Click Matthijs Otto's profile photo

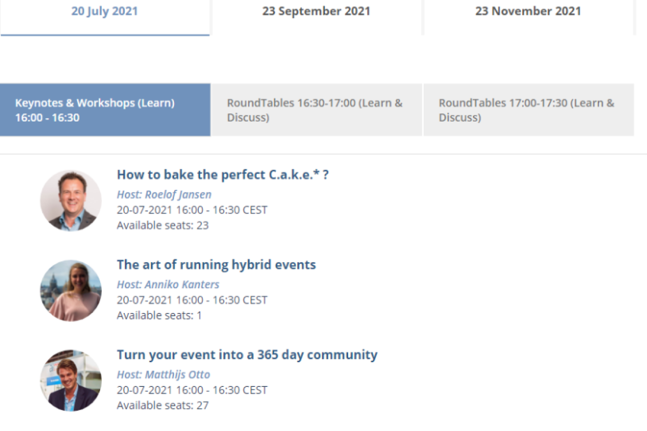click(x=71, y=381)
